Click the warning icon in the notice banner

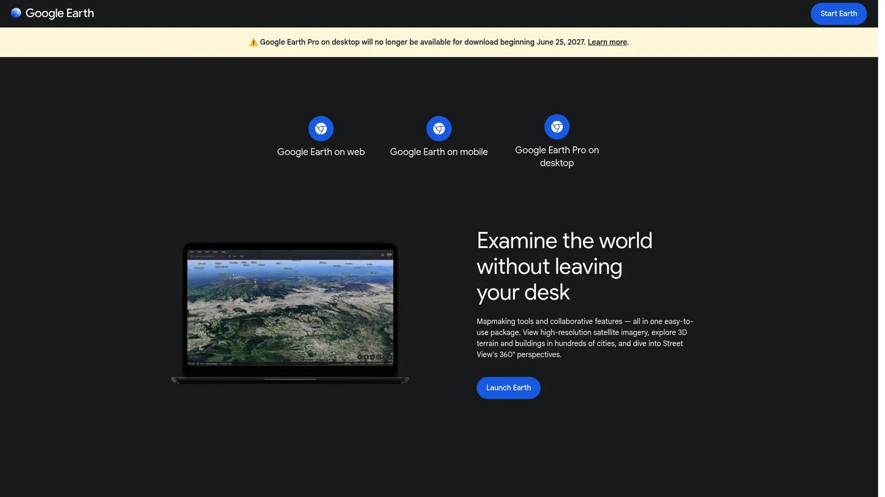[x=253, y=42]
